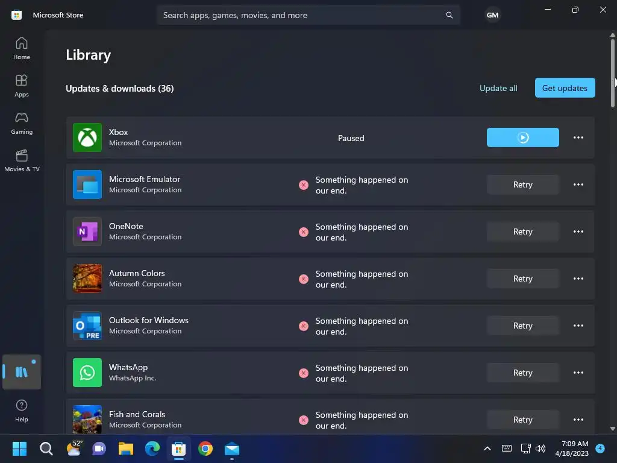Screen dimensions: 617x463
Task: Click the Paused status text for Xbox
Action: click(x=351, y=138)
